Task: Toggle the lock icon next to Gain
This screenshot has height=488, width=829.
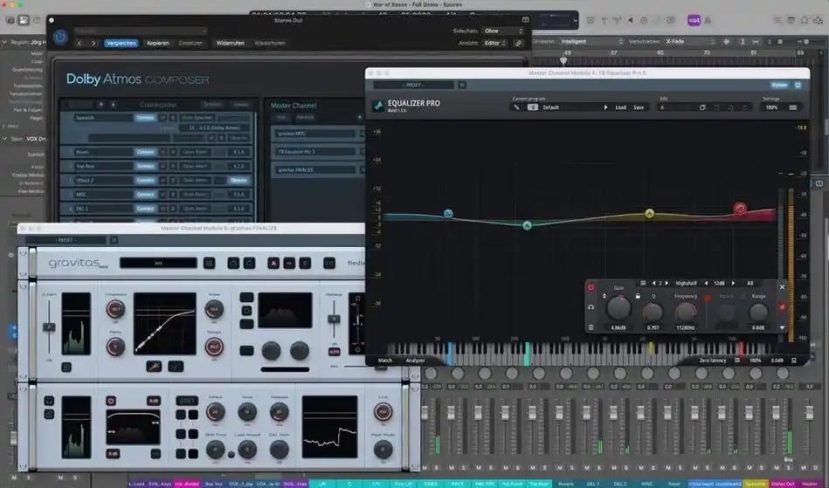Action: coord(638,297)
